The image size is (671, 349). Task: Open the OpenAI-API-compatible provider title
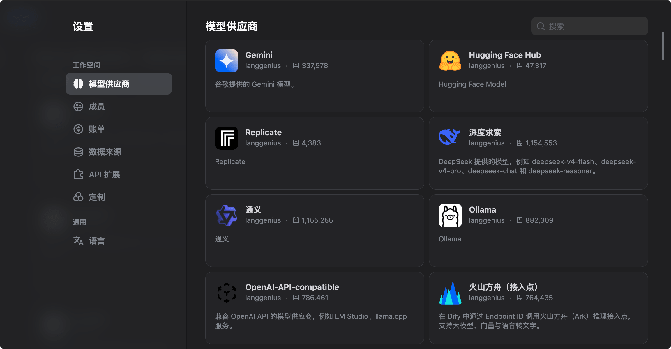pyautogui.click(x=292, y=287)
